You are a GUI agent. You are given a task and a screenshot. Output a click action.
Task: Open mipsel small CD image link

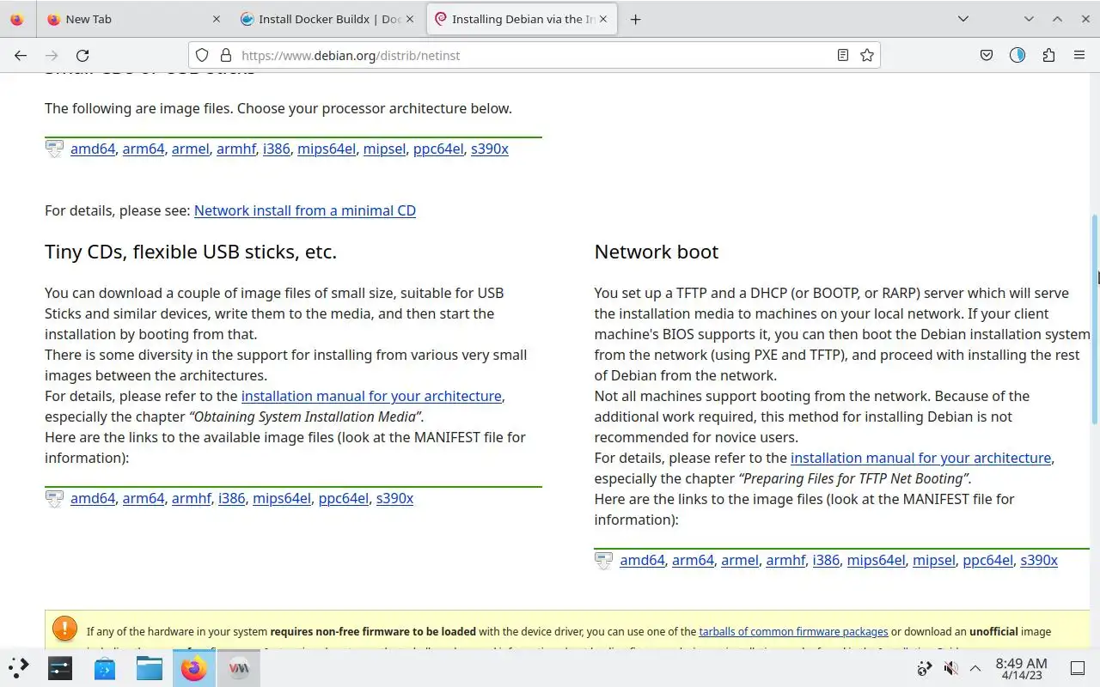(x=384, y=149)
